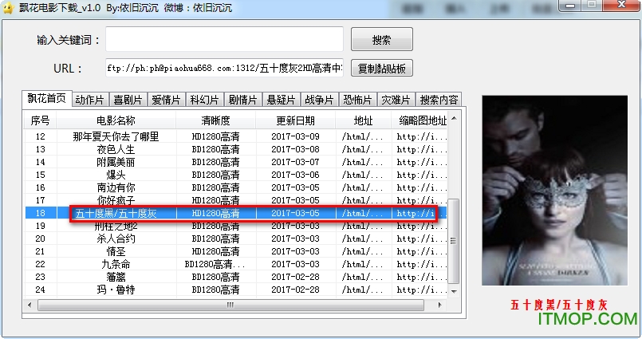Select the movie row 情圣
642x339 pixels.
click(x=236, y=251)
